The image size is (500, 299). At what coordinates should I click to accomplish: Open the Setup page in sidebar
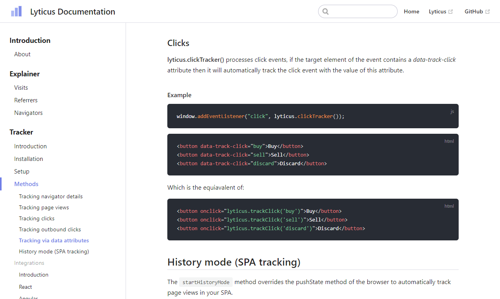tap(22, 172)
